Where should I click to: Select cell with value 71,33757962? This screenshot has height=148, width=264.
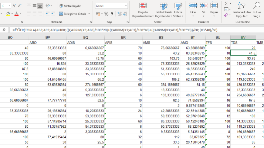(48, 126)
